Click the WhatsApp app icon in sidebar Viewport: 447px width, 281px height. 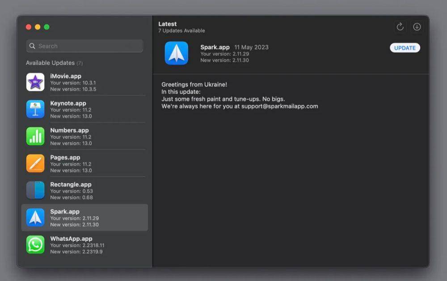pyautogui.click(x=35, y=244)
